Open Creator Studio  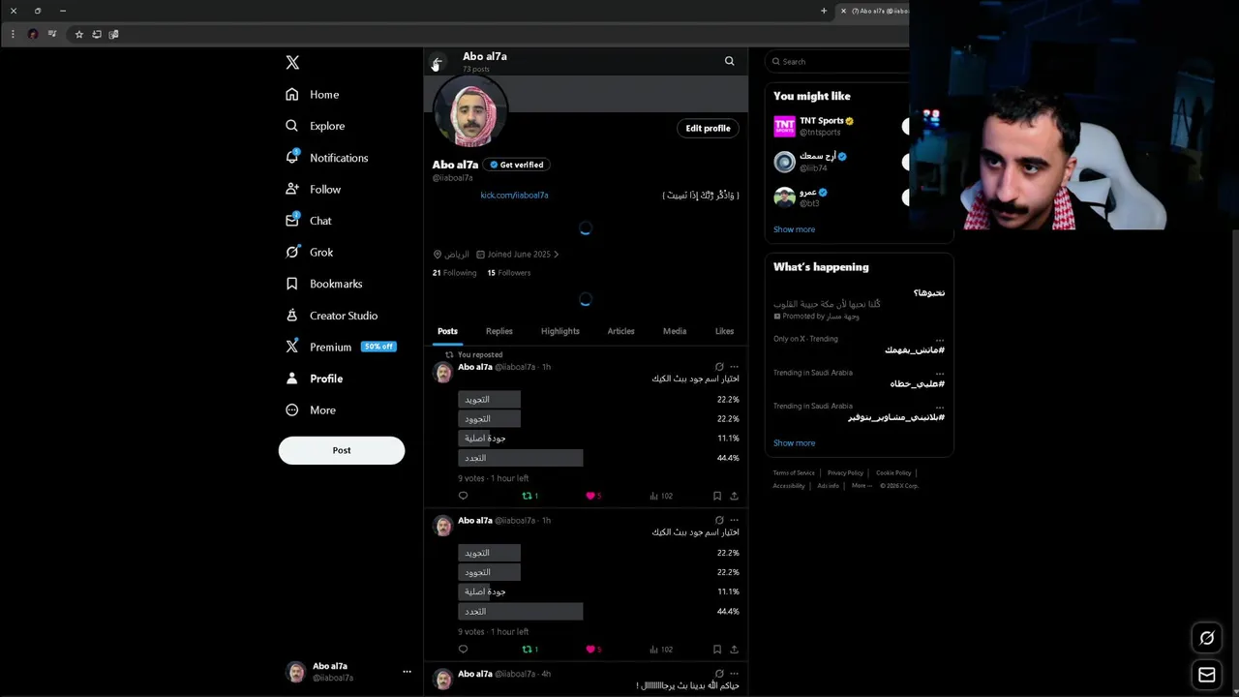pos(332,316)
